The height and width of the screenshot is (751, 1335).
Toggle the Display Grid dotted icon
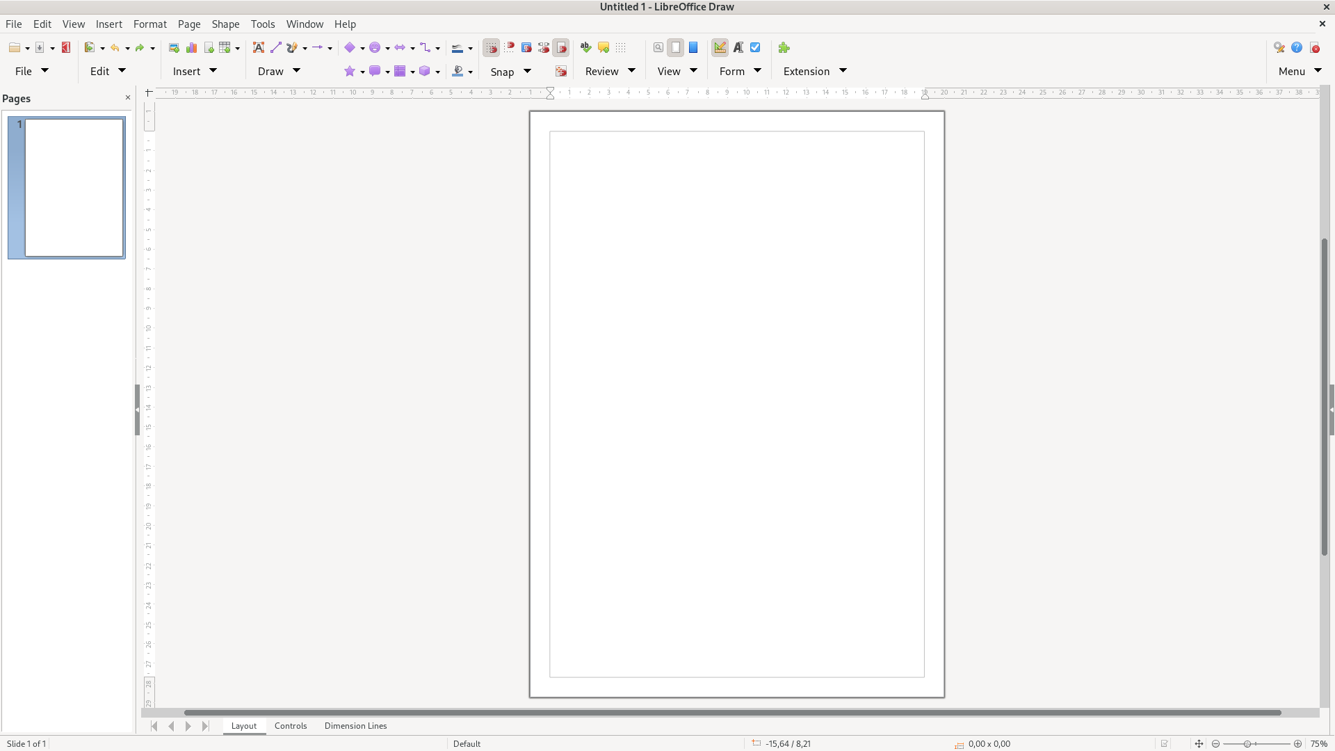coord(621,48)
